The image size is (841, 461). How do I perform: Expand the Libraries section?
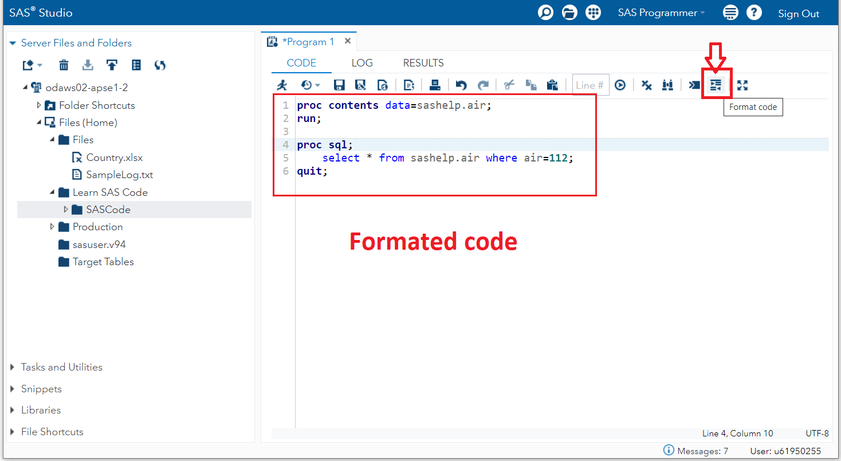point(13,410)
